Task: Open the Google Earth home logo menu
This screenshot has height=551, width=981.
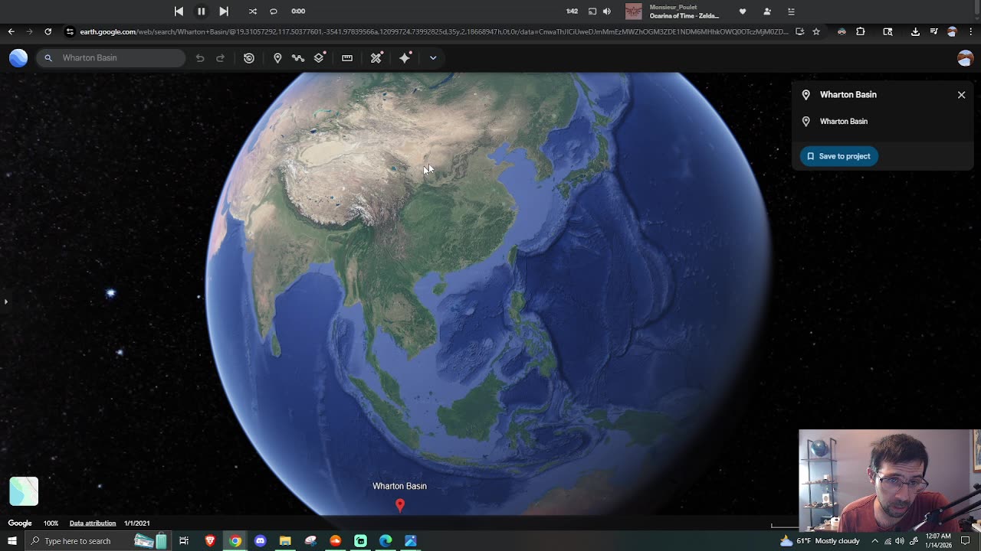Action: [18, 57]
